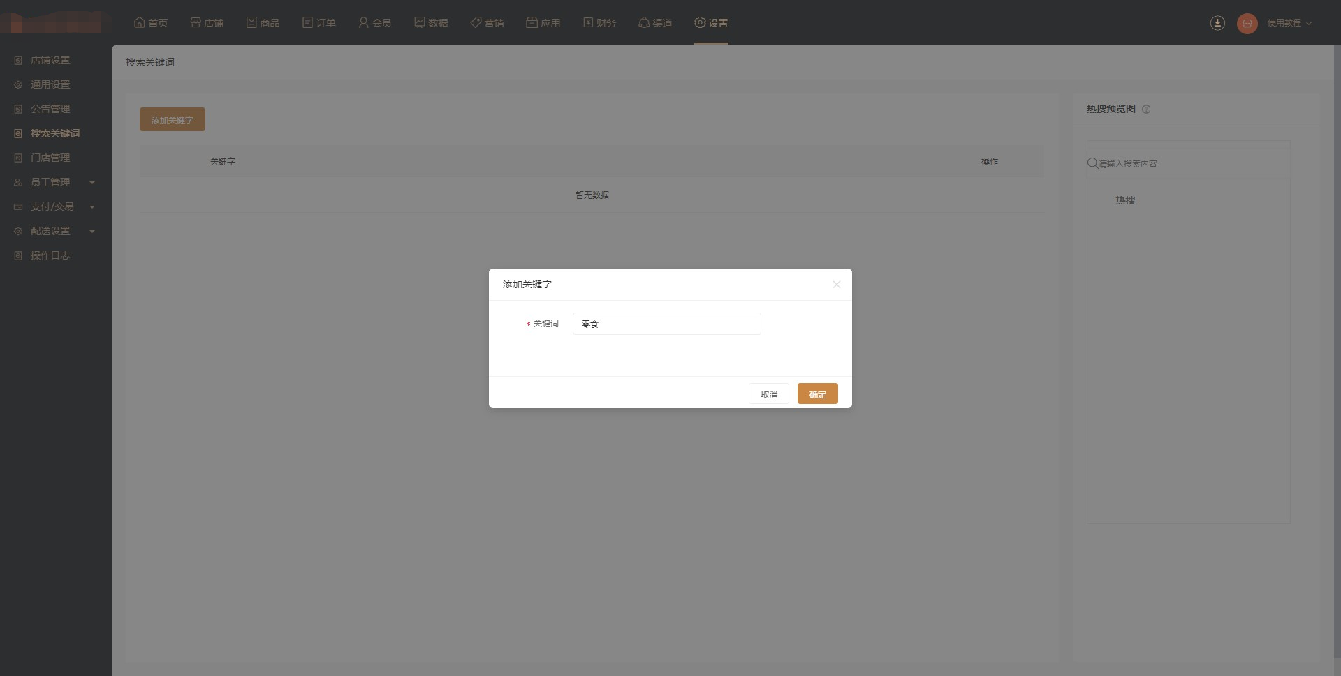Screen dimensions: 1341x676
Task: Open 公告管理 in the sidebar
Action: tap(50, 110)
